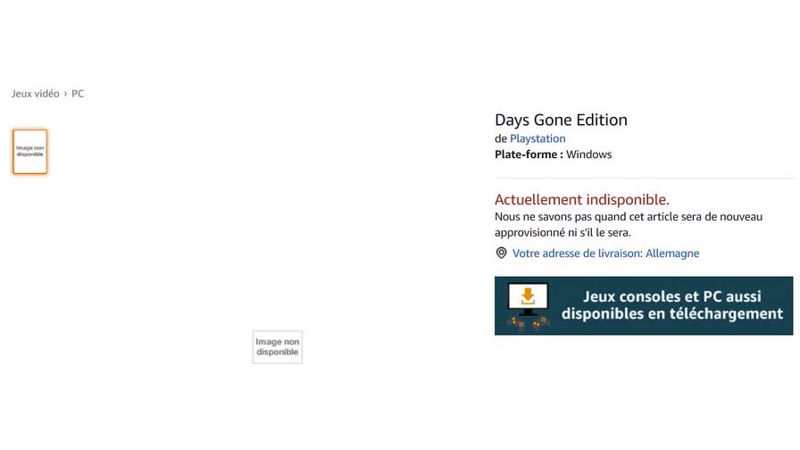Click the 'Nous ne savons pas quand' restock notice
This screenshot has height=450, width=800.
point(628,224)
